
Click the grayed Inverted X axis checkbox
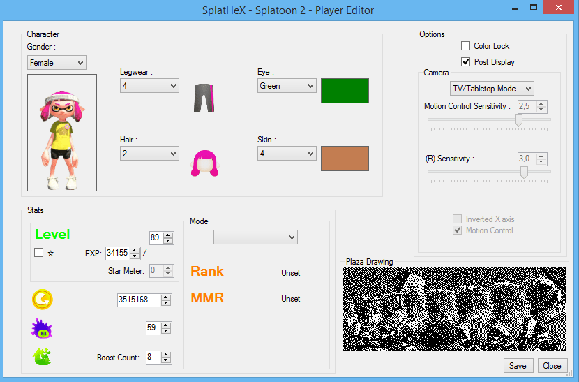point(457,219)
